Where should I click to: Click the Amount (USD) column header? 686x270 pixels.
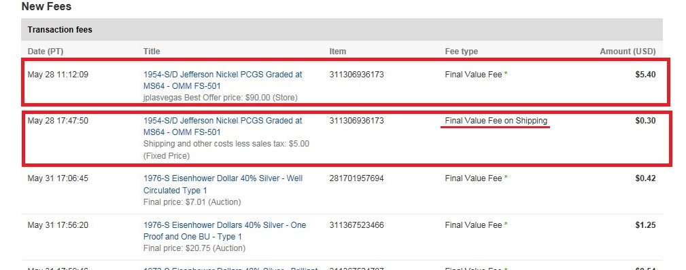pos(628,52)
